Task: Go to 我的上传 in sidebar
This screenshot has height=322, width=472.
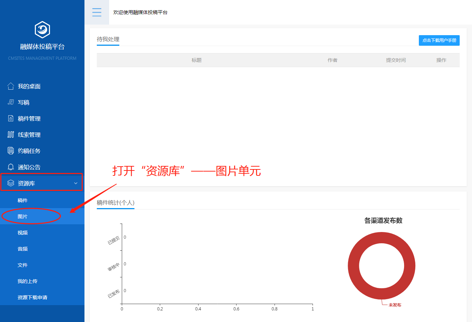Action: pyautogui.click(x=27, y=281)
